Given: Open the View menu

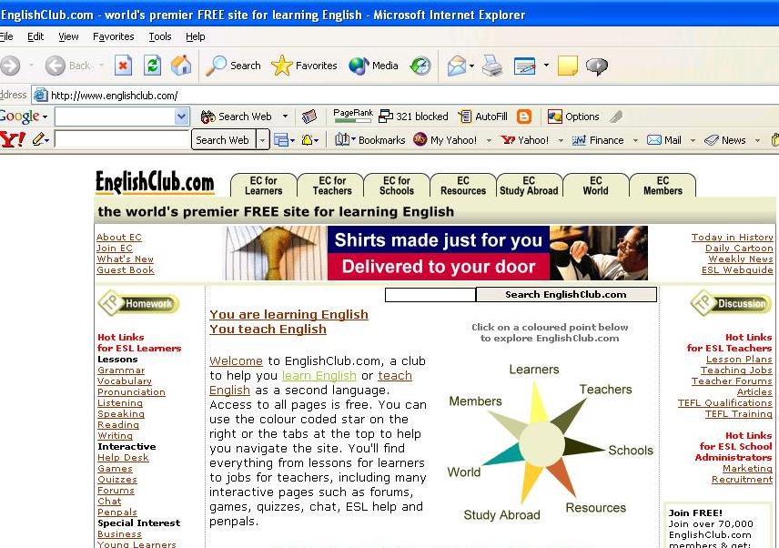Looking at the screenshot, I should coord(68,36).
